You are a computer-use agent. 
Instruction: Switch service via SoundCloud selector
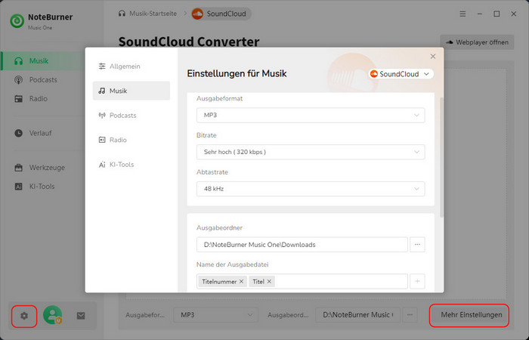[x=401, y=74]
